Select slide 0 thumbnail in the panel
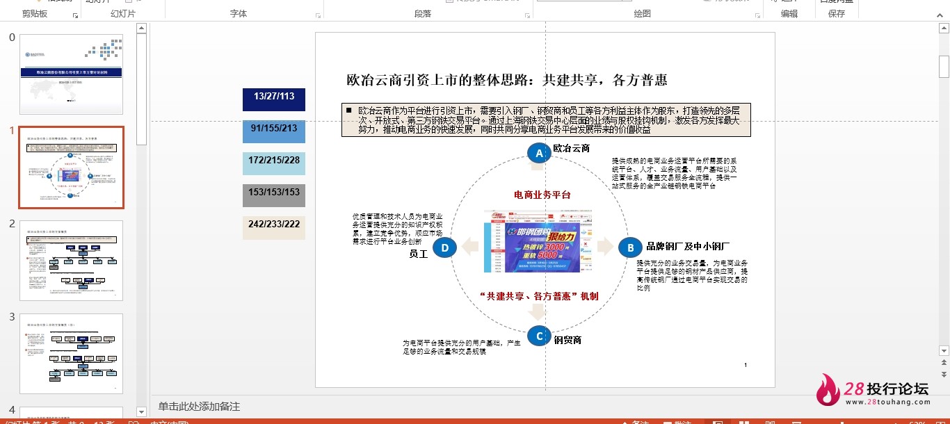This screenshot has width=950, height=424. coord(71,74)
